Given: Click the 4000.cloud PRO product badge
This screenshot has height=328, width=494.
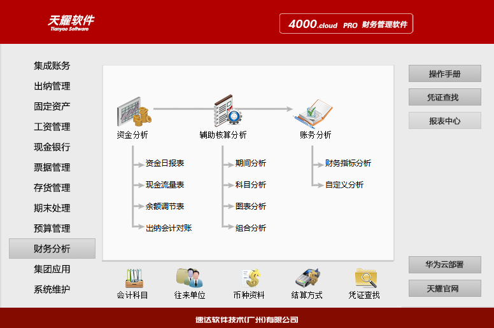Looking at the screenshot, I should click(346, 24).
